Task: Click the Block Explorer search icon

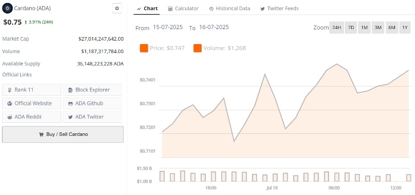Action: point(70,90)
